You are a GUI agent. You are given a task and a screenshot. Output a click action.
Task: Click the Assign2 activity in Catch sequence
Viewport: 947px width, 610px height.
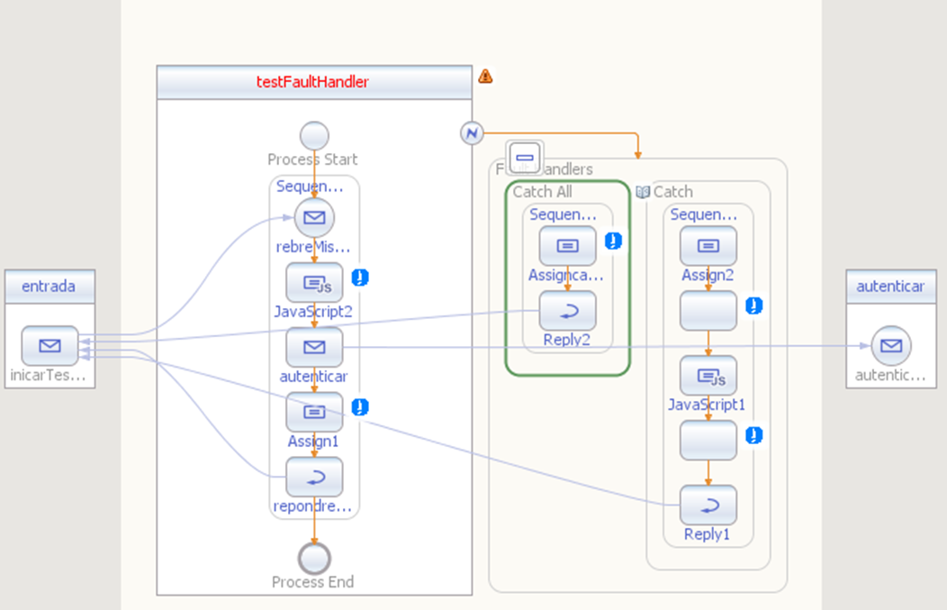pos(708,246)
